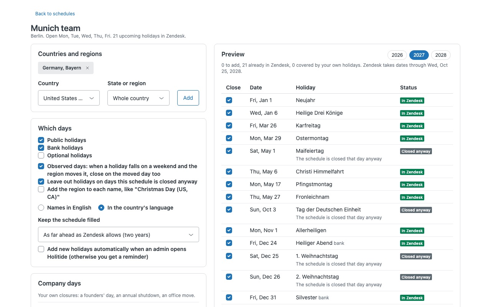Remove the Germany, Bayern region chip

pyautogui.click(x=87, y=68)
